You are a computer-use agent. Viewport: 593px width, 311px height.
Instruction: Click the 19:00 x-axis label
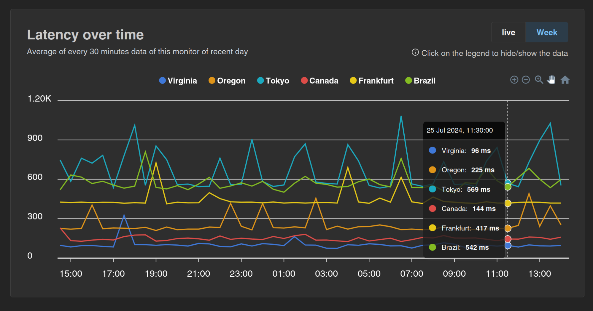click(x=156, y=274)
